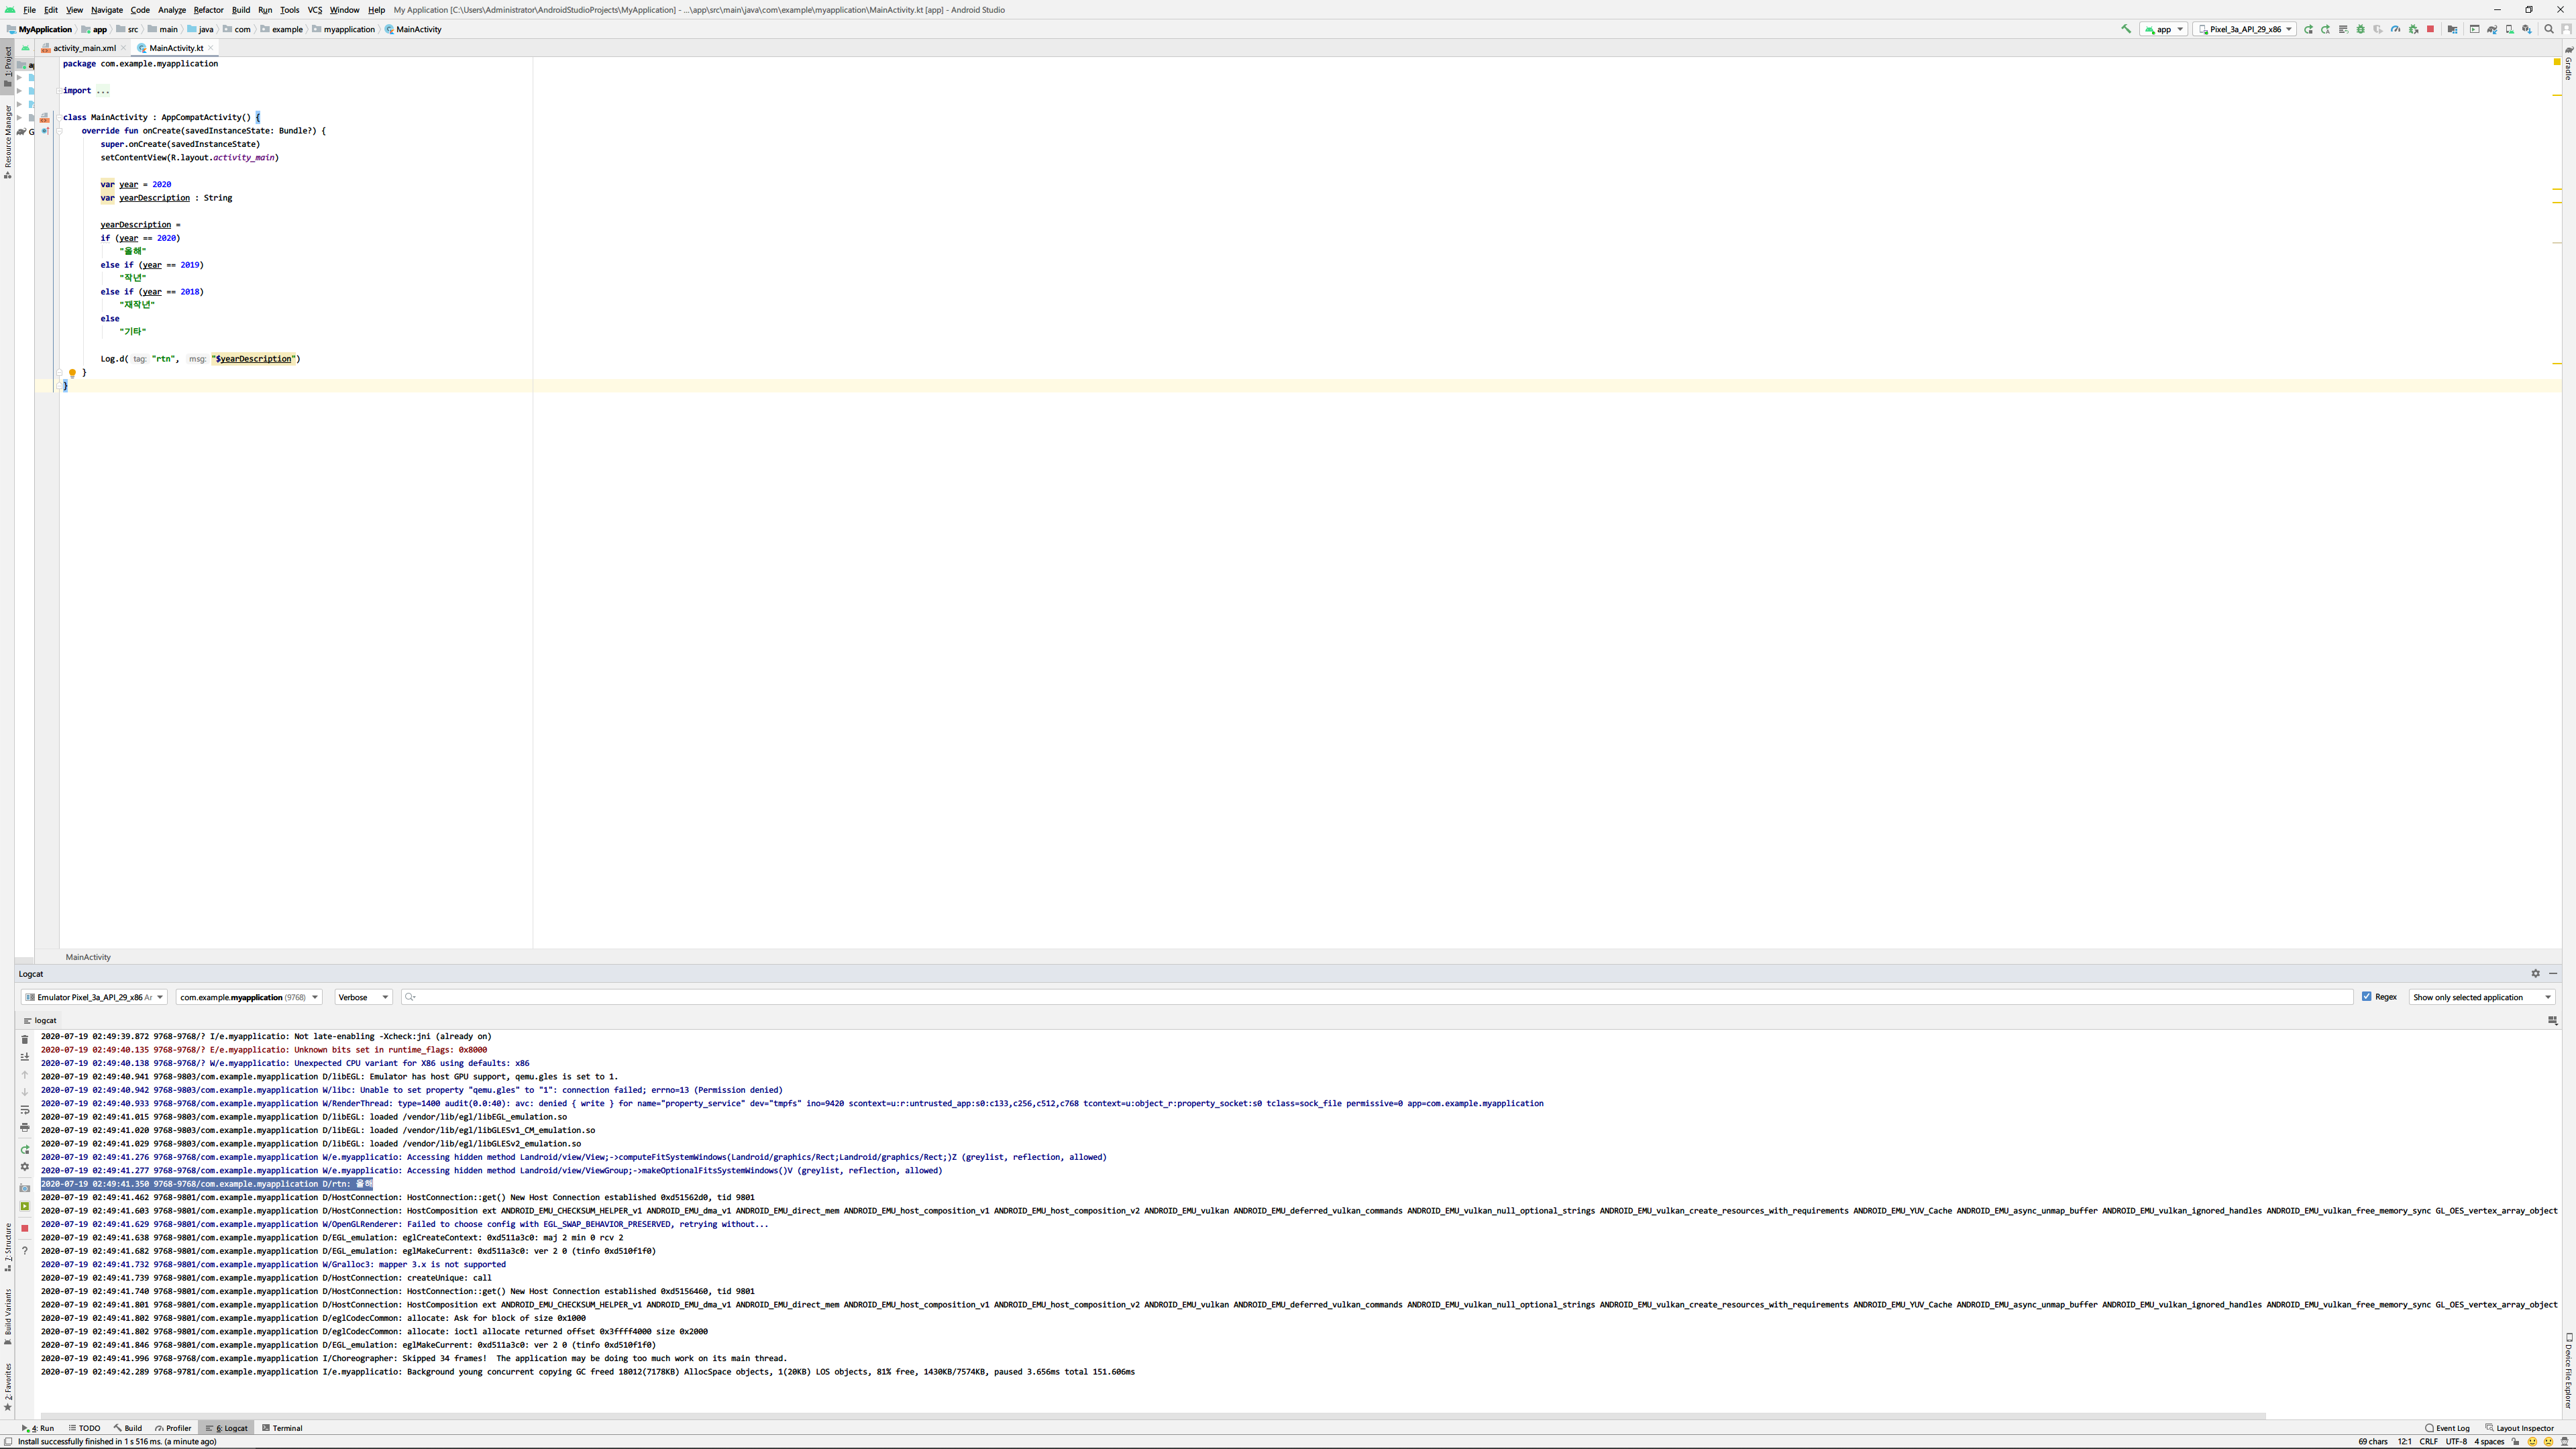Open the Verbose log level dropdown
The image size is (2576, 1449).
(363, 997)
